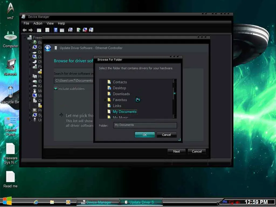Viewport: 276px width, 207px height.
Task: Select the Read me desktop file
Action: pyautogui.click(x=11, y=180)
